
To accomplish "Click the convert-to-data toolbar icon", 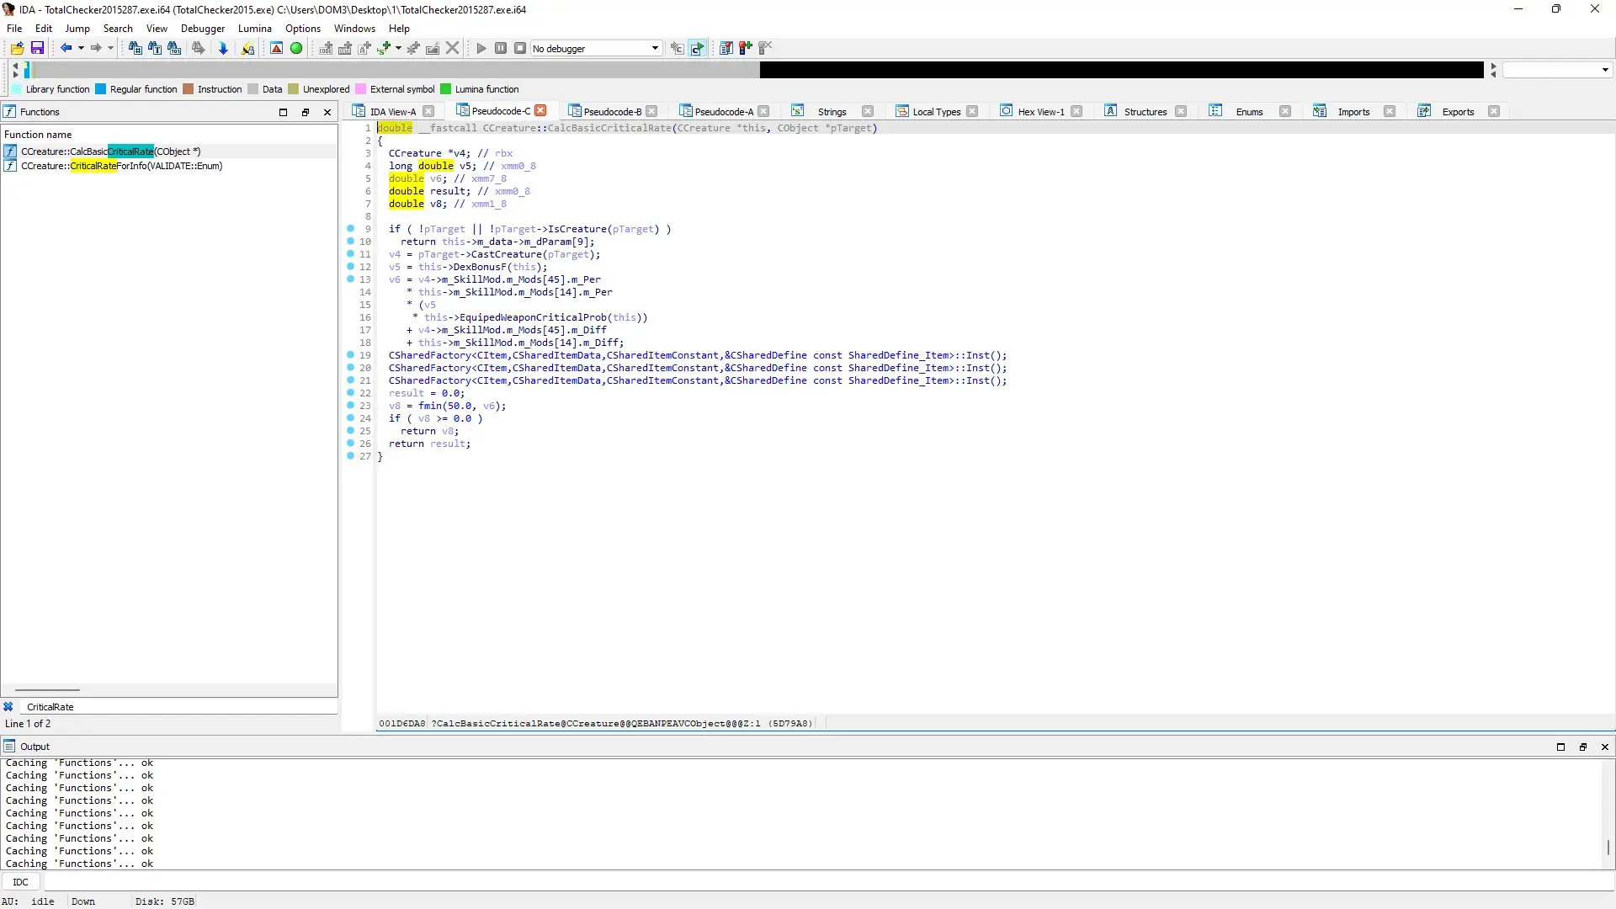I will pos(345,48).
